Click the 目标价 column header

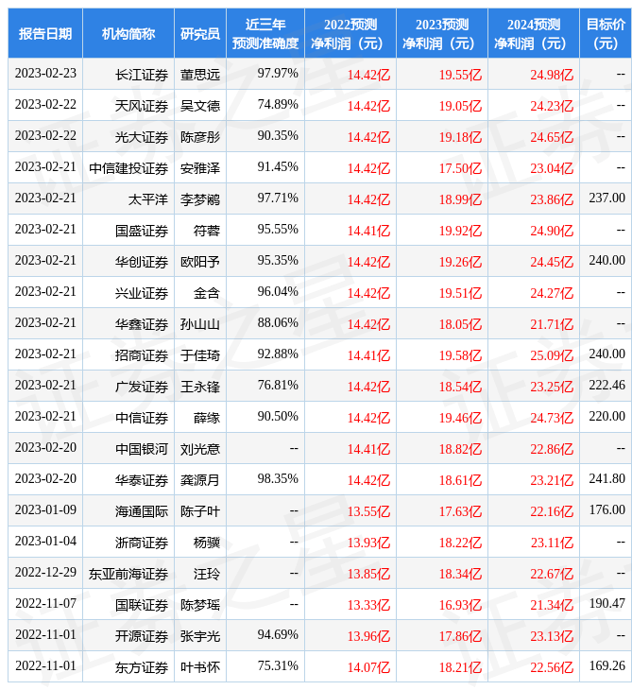coord(605,34)
